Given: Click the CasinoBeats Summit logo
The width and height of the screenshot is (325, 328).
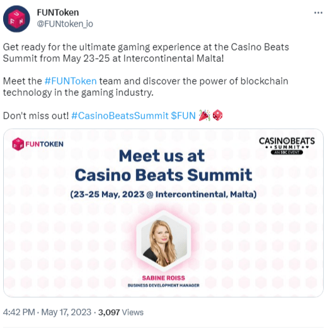Looking at the screenshot, I should point(287,146).
